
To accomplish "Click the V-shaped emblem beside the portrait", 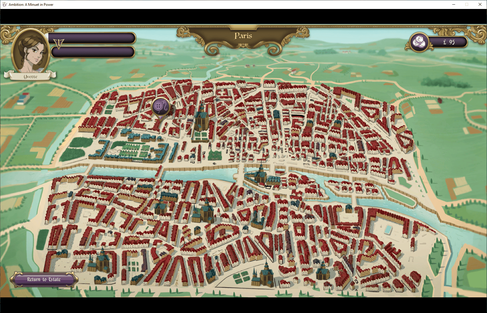I will coord(59,44).
